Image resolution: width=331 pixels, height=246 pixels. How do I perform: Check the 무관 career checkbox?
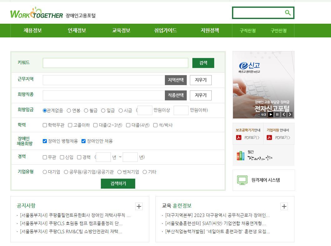(45, 157)
